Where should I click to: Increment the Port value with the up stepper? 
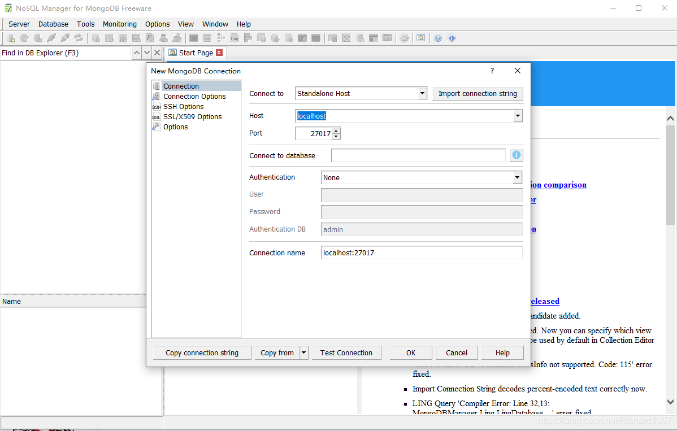click(x=336, y=130)
